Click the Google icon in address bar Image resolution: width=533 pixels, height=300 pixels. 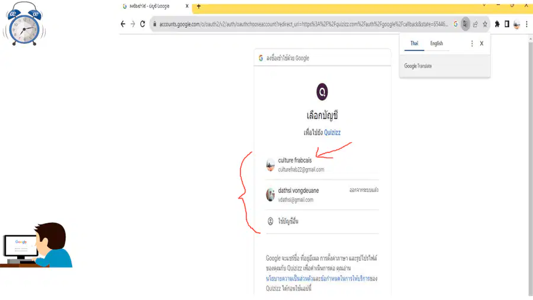(x=455, y=24)
